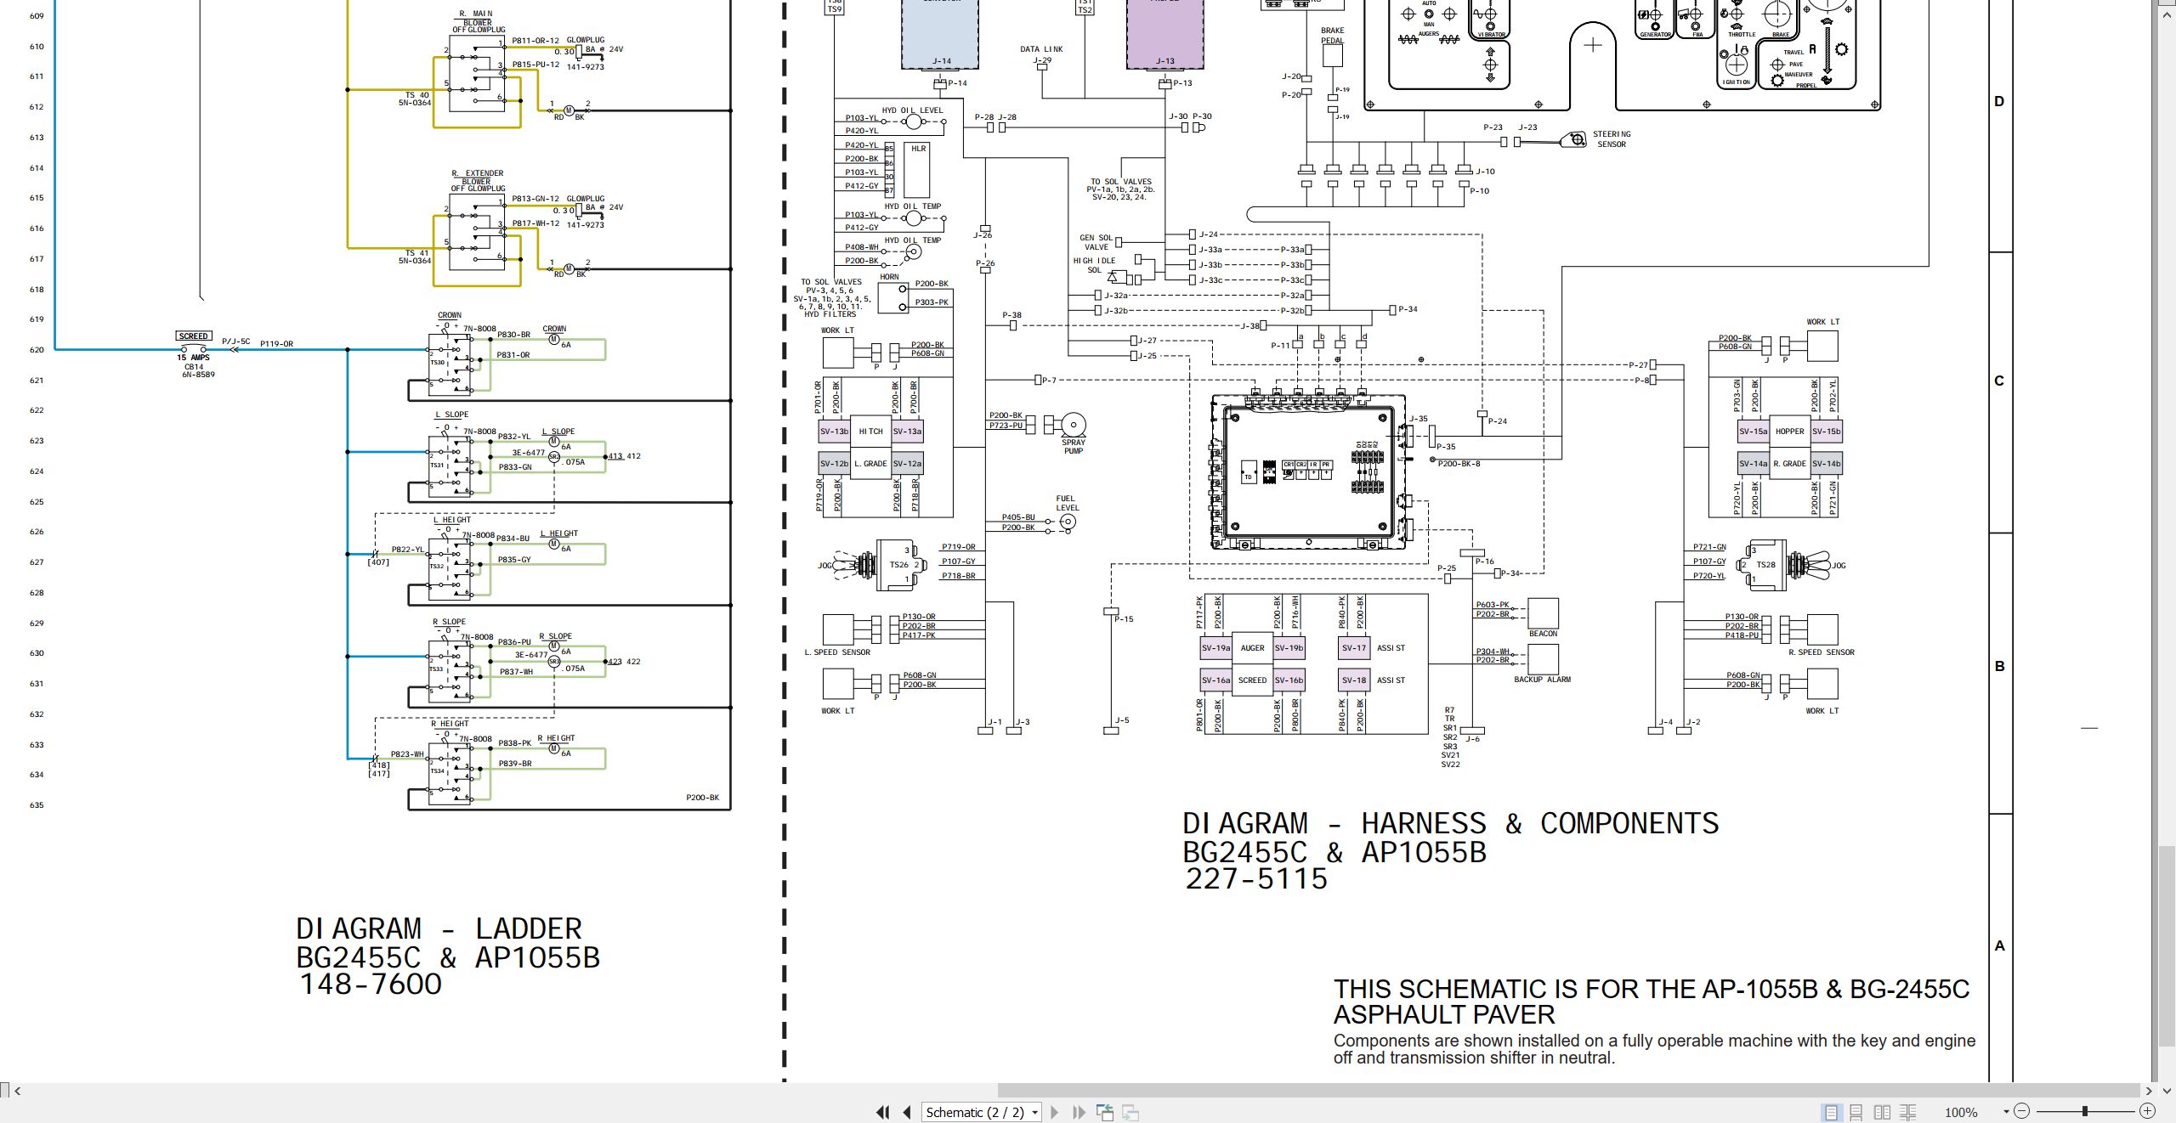
Task: Click the 15 AMPS breaker rating text
Action: click(x=193, y=358)
